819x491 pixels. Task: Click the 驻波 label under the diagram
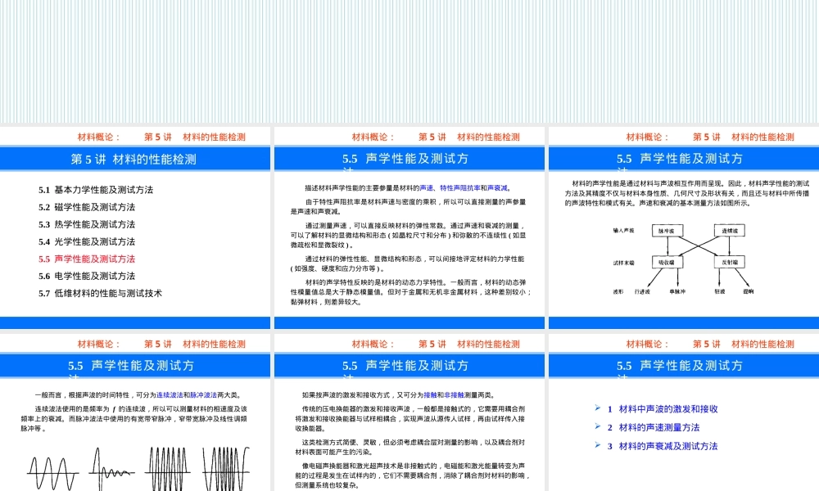(x=720, y=291)
